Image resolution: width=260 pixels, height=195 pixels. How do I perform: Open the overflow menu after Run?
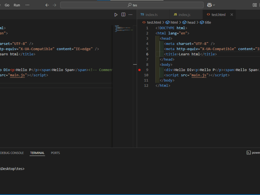27,5
